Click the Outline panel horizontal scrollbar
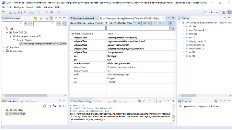This screenshot has height=130, width=232. [189, 96]
